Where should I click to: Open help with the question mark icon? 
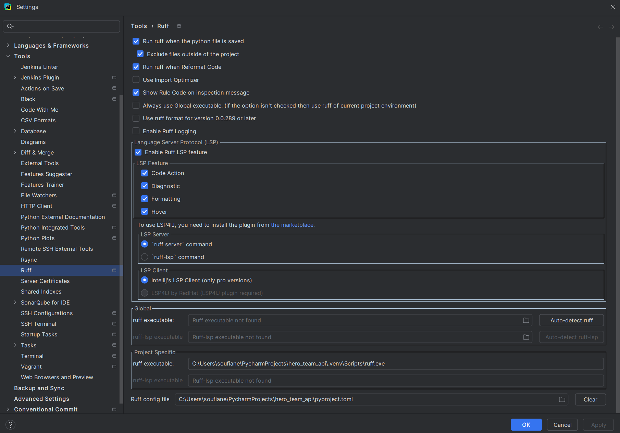click(x=11, y=425)
